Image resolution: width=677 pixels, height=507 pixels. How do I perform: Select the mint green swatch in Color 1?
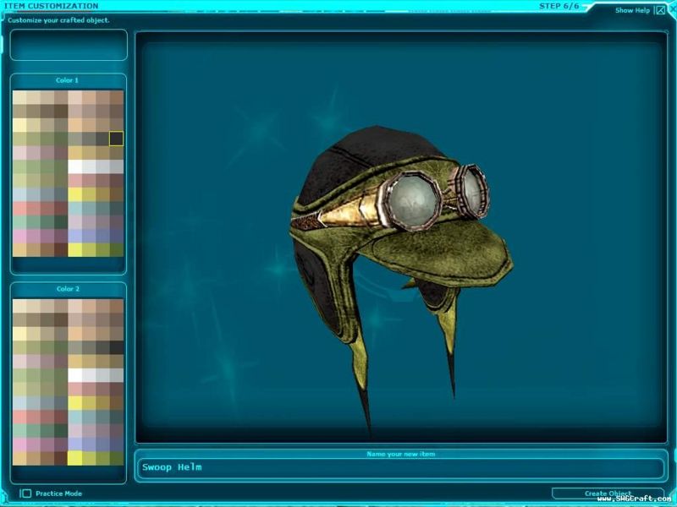click(x=19, y=222)
